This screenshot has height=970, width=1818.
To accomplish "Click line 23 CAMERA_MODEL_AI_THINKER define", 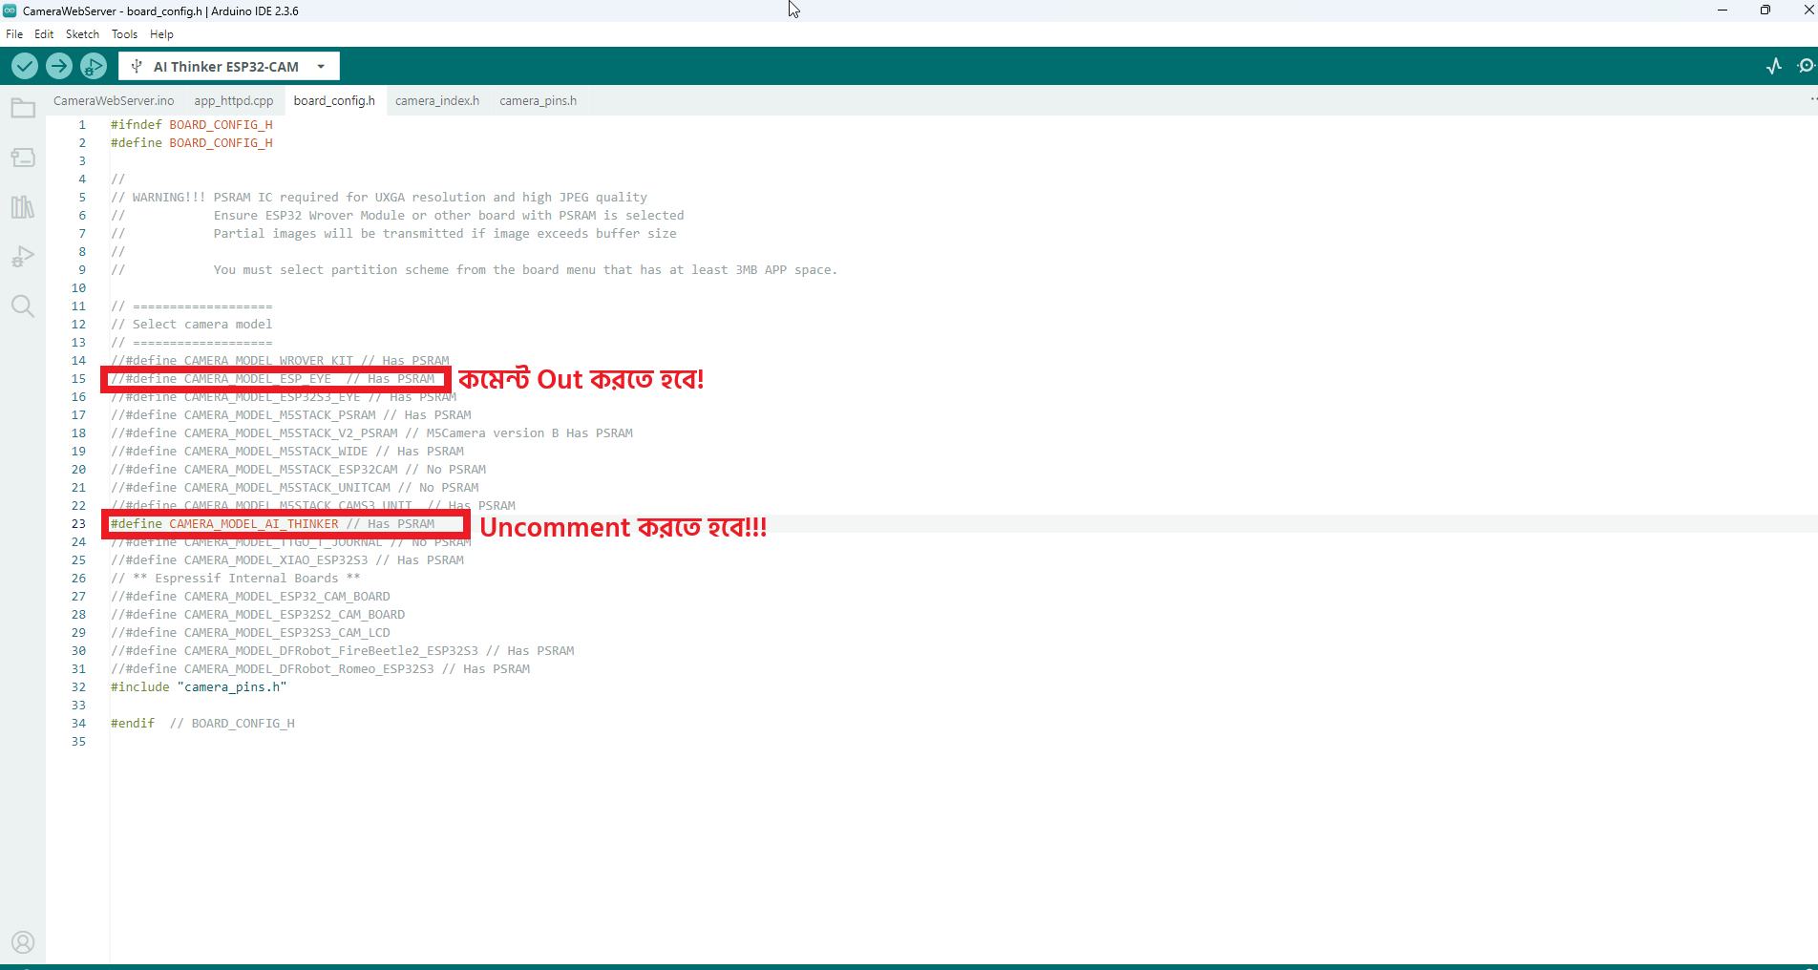I will point(272,524).
